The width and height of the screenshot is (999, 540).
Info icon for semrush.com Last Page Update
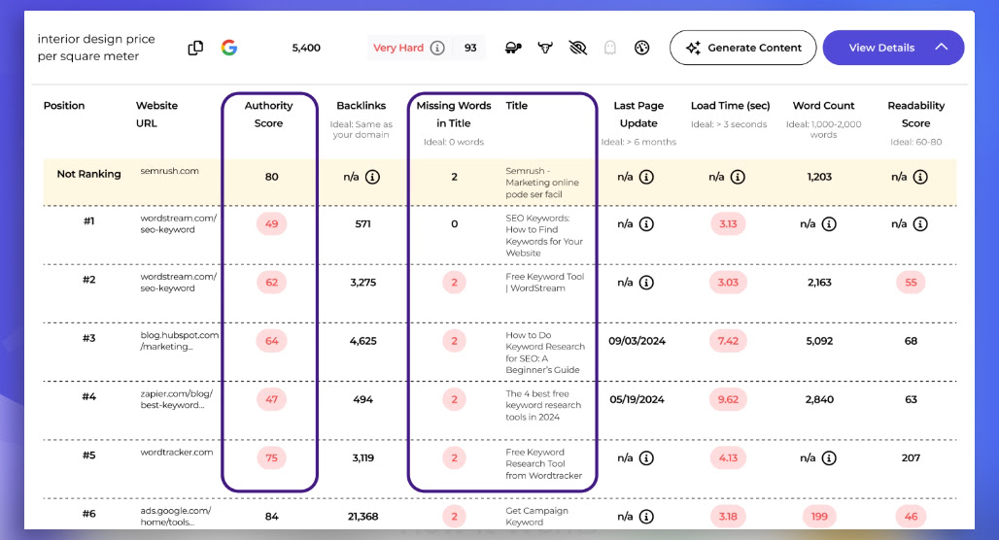[x=646, y=177]
